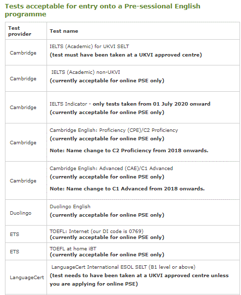Click the 'LanguageCert' provider cell

tap(27, 278)
